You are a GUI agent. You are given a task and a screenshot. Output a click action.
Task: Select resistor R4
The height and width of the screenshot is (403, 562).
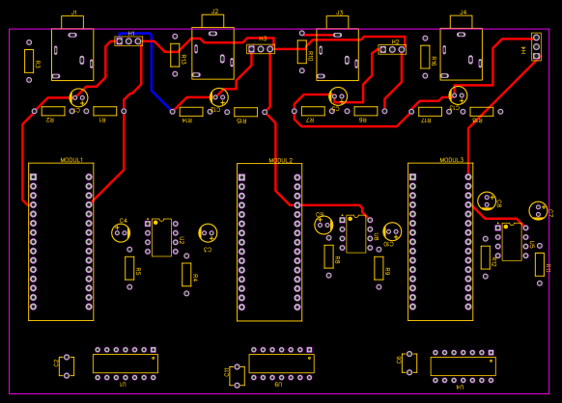click(186, 275)
